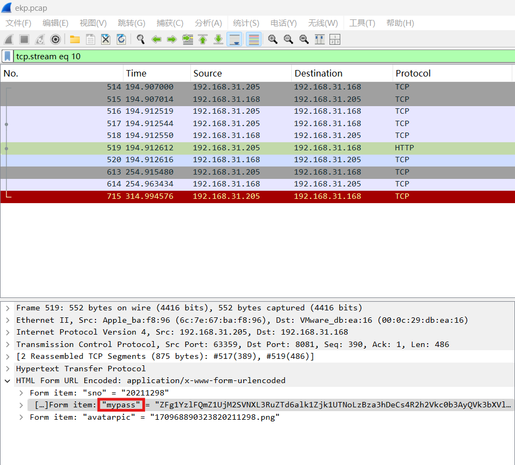Select HTTP packet 519
The height and width of the screenshot is (465, 515).
pyautogui.click(x=258, y=148)
